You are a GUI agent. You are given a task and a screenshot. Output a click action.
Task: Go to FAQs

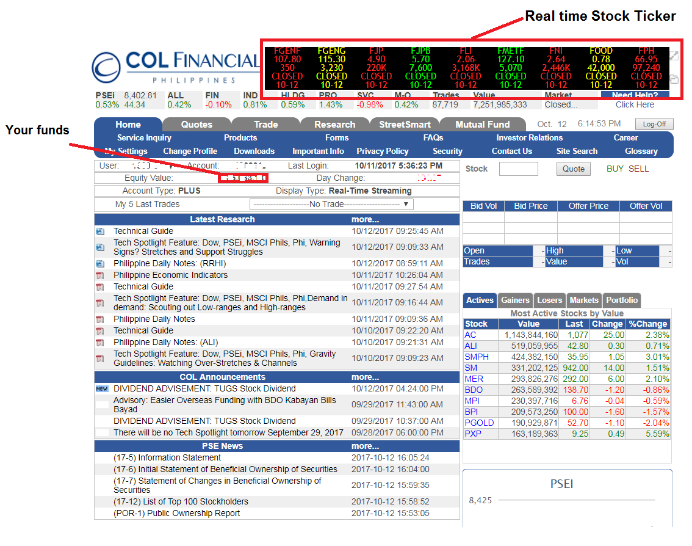point(433,138)
